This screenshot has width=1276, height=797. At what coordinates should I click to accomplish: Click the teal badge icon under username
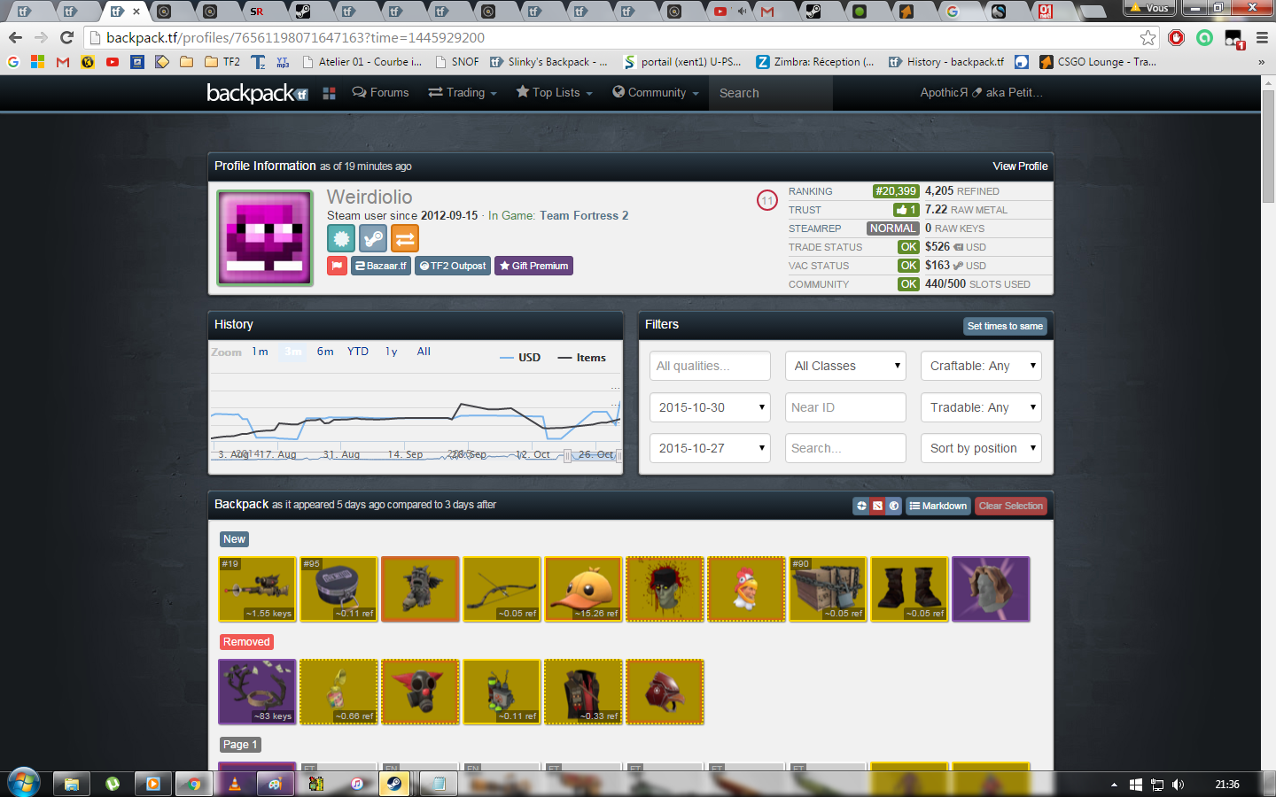(x=341, y=238)
